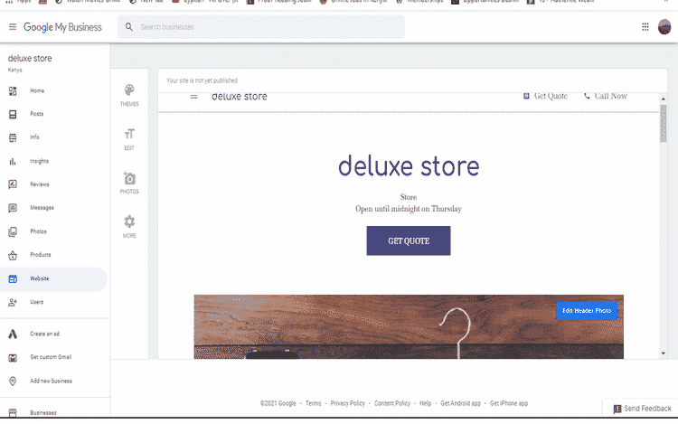This screenshot has width=678, height=424.
Task: Click the preview scrollbar down arrow
Action: pyautogui.click(x=664, y=353)
